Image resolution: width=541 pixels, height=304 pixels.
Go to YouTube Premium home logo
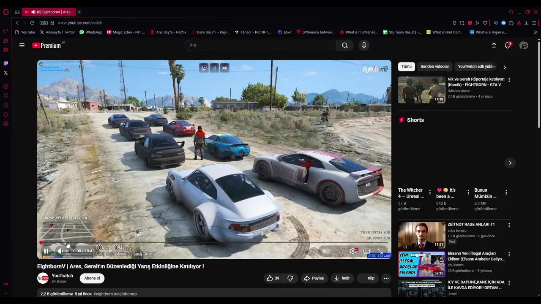click(x=46, y=45)
